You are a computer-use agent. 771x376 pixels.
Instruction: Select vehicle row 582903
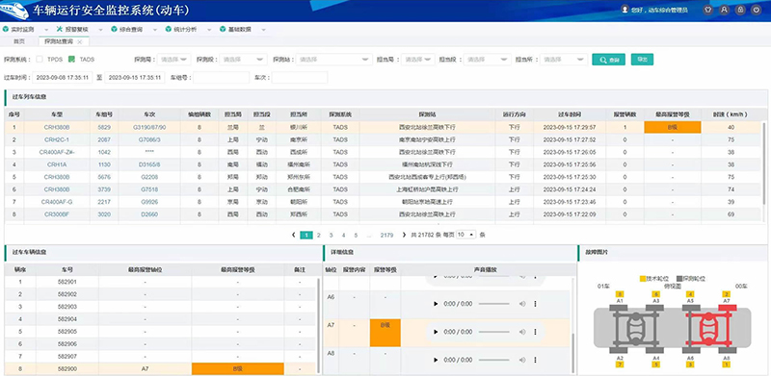pyautogui.click(x=160, y=307)
